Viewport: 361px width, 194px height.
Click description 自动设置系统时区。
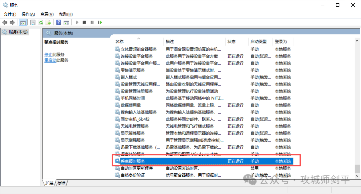(x=183, y=168)
